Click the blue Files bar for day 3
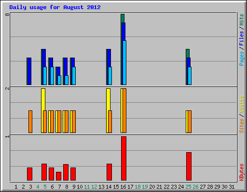The width and height of the screenshot is (247, 192). coord(29,71)
